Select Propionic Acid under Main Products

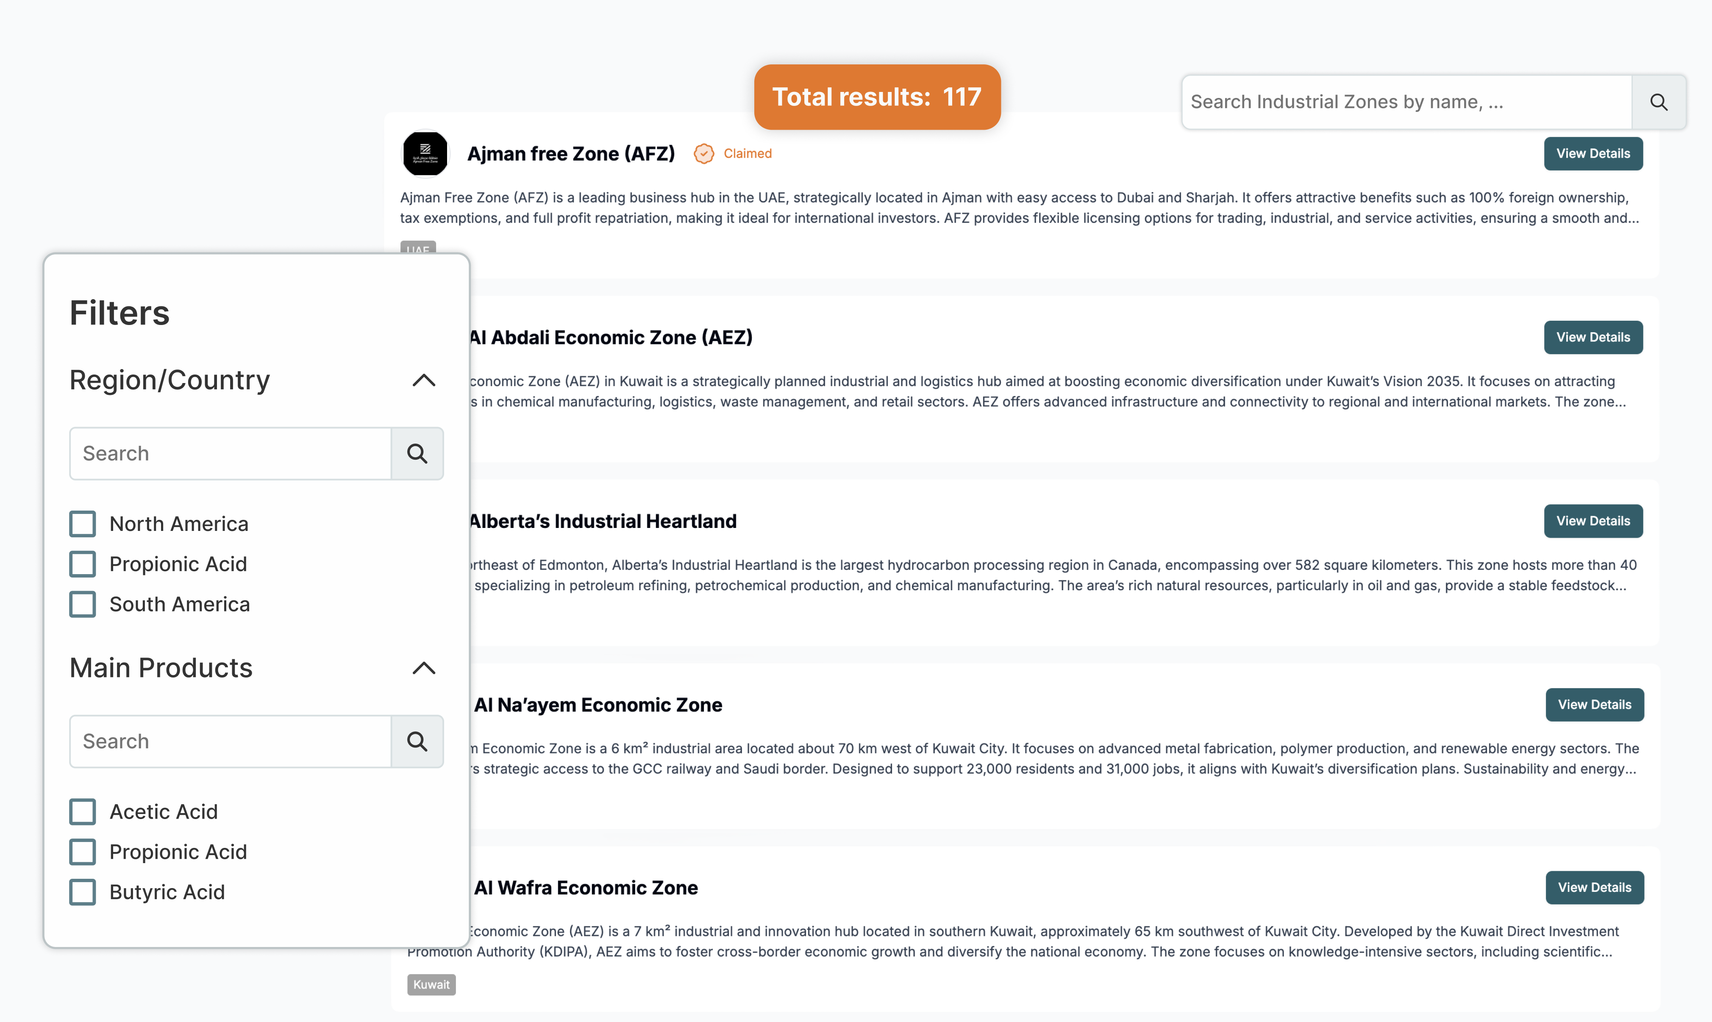tap(83, 852)
